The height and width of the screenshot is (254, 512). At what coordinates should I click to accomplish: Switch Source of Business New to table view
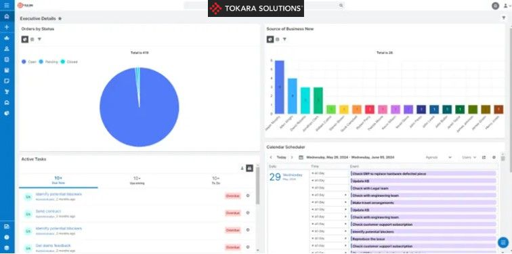click(x=277, y=39)
